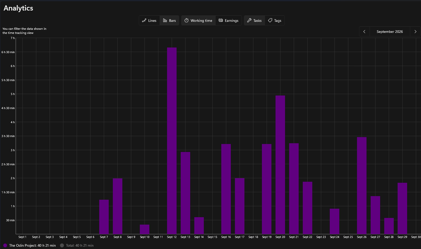Group analytics by Tasks
This screenshot has width=421, height=249.
[x=254, y=21]
